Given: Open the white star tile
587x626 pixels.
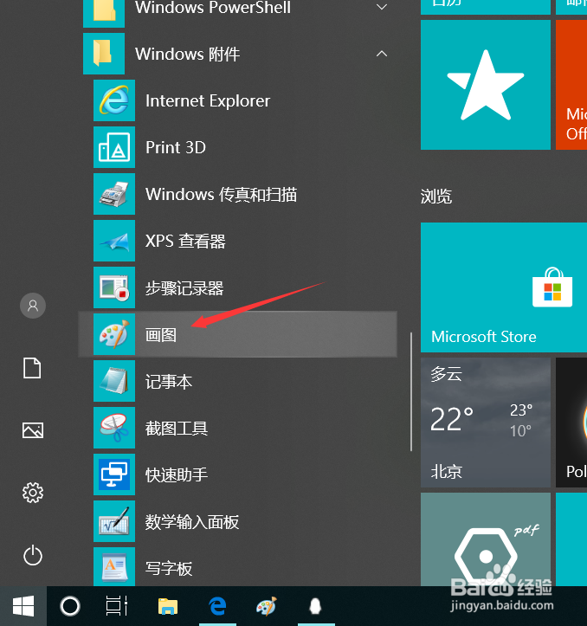Looking at the screenshot, I should pyautogui.click(x=486, y=85).
